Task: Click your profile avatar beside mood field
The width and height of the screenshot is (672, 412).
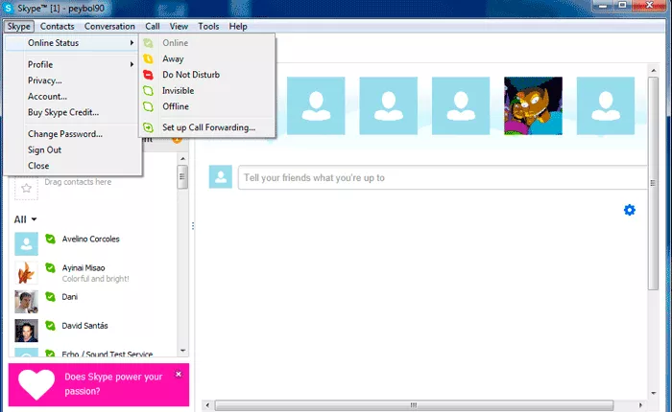Action: [221, 176]
